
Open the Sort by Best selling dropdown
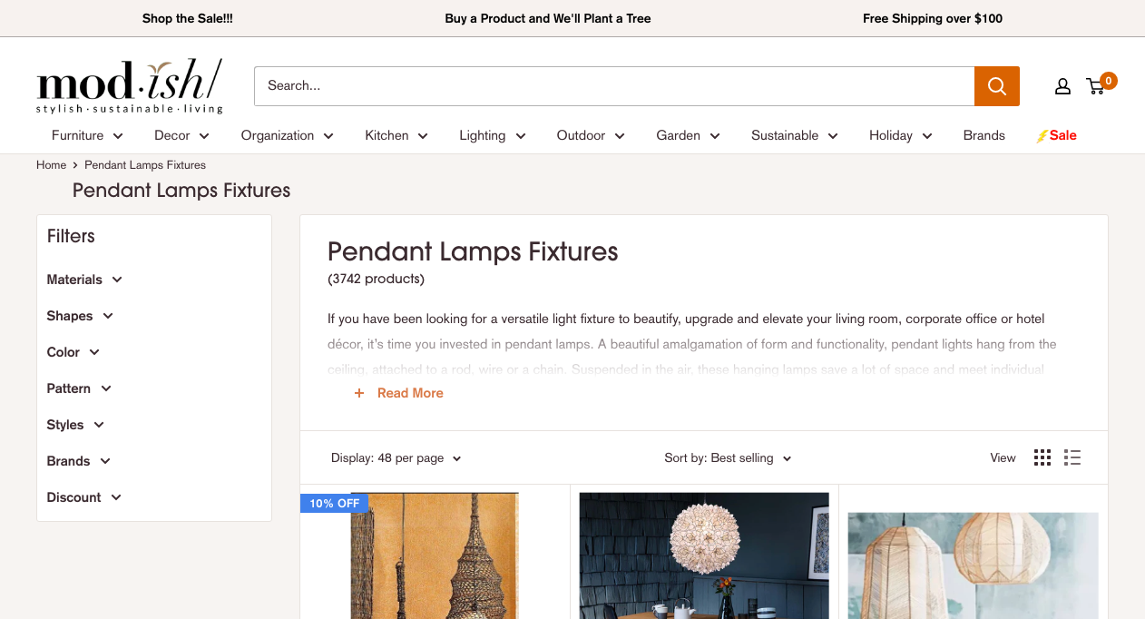pyautogui.click(x=728, y=458)
